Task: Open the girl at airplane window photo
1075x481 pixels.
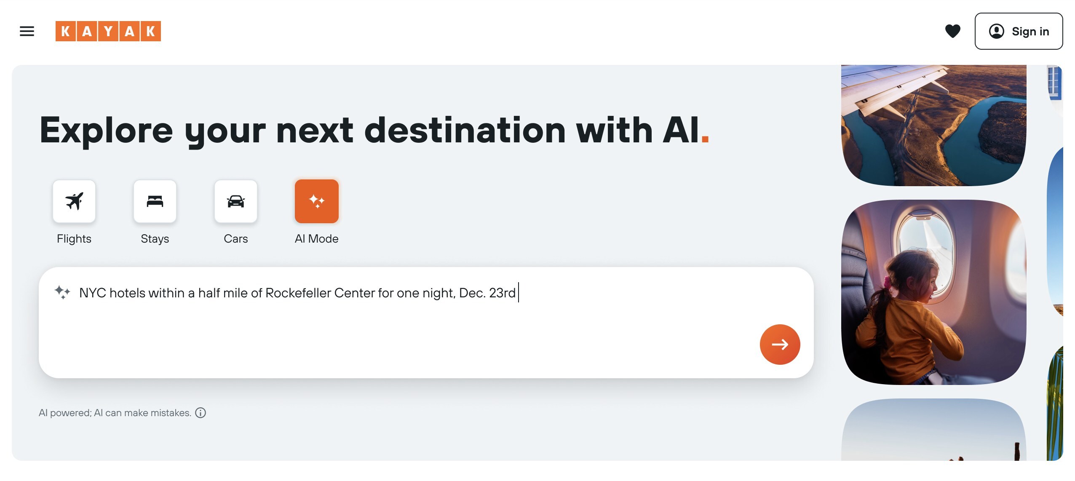Action: click(933, 292)
